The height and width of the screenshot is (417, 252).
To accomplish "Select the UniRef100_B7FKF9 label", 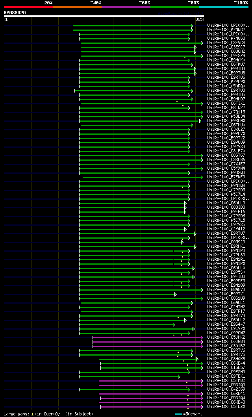I will pos(226,177).
